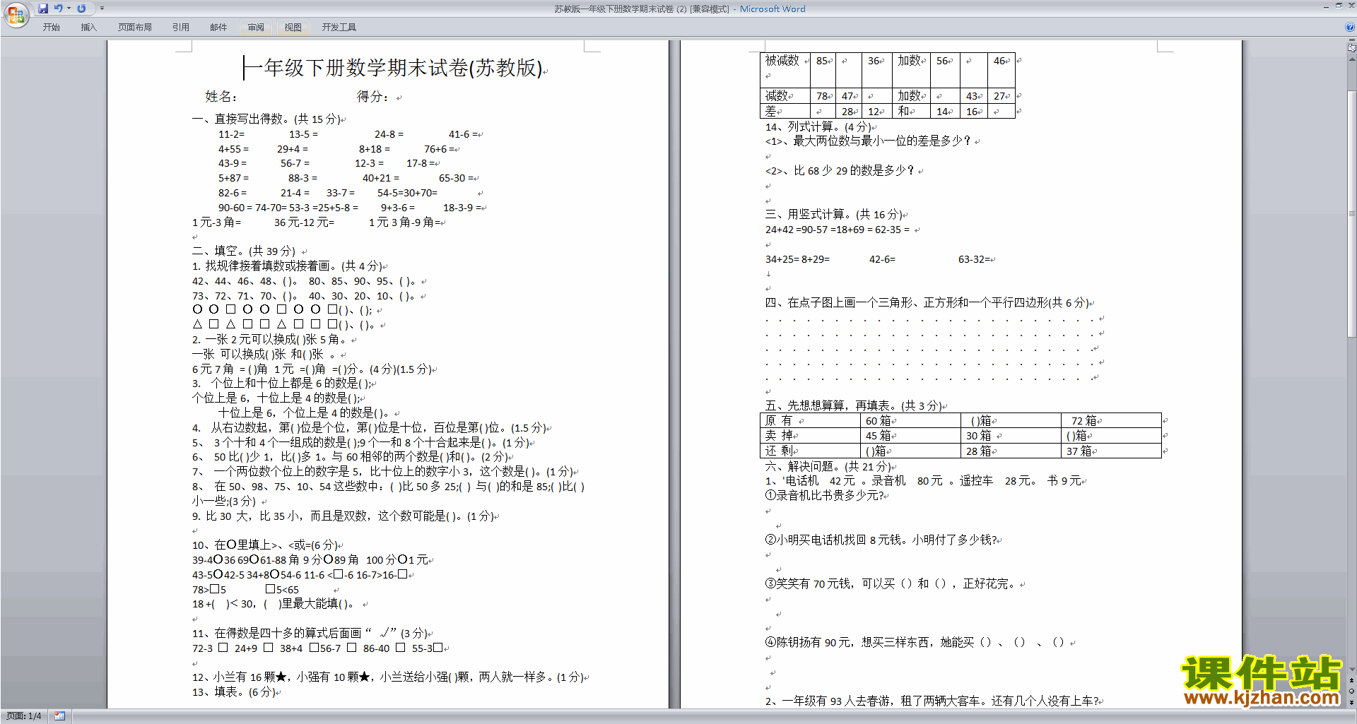The height and width of the screenshot is (724, 1357).
Task: Click the title 一年级下册数学期末试卷(苏教版)
Action: (394, 68)
